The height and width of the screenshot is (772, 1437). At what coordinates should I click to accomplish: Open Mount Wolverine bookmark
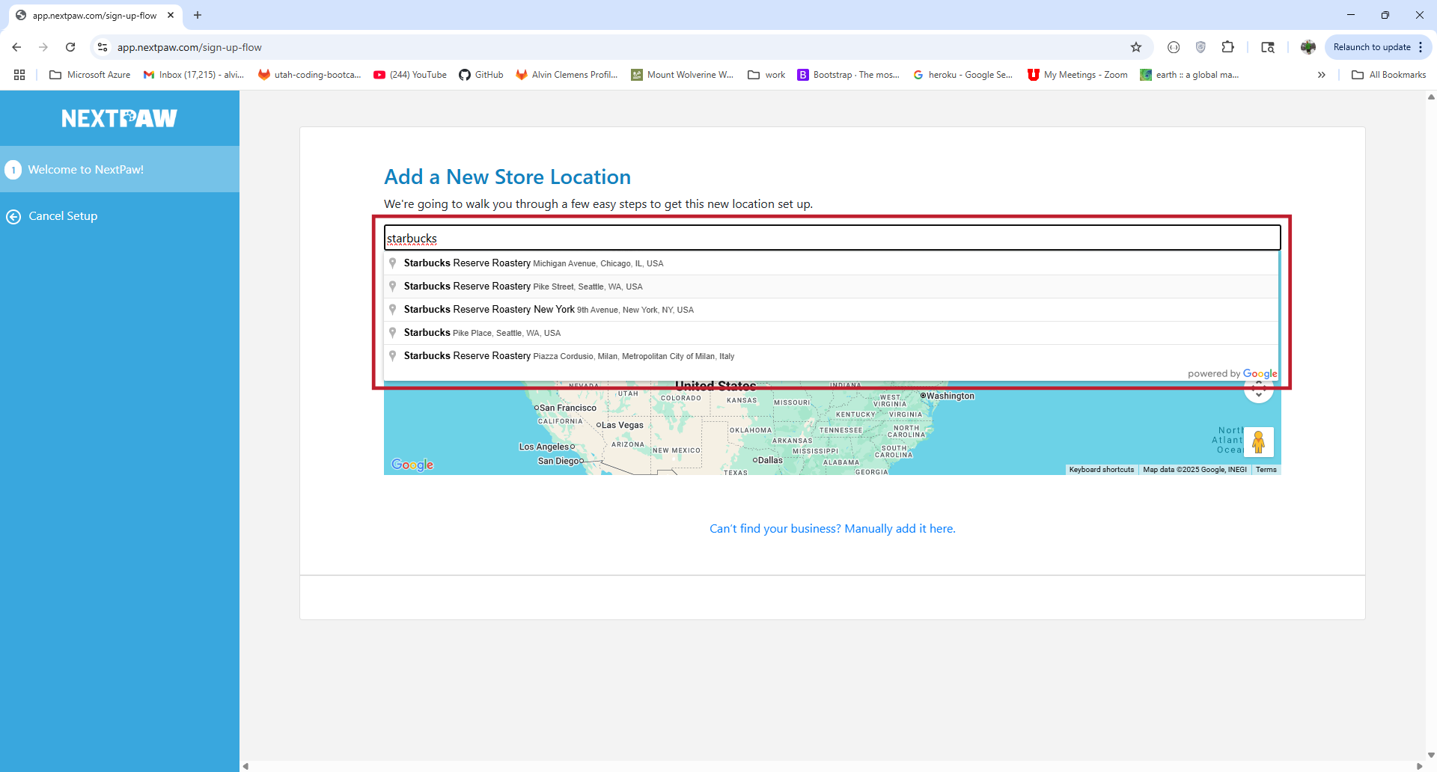coord(683,75)
